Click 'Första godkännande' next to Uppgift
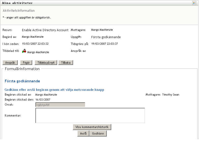Screen dimensions: 199x144 106,37
